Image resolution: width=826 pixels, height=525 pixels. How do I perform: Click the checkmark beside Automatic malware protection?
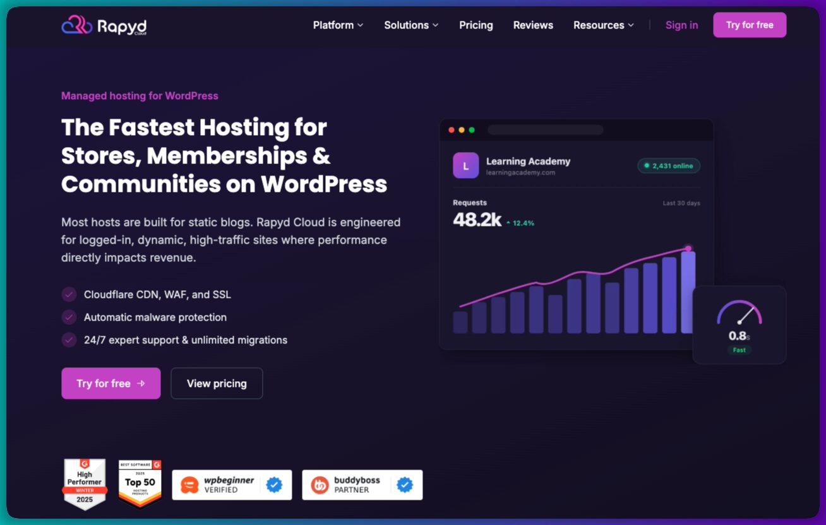pos(69,317)
